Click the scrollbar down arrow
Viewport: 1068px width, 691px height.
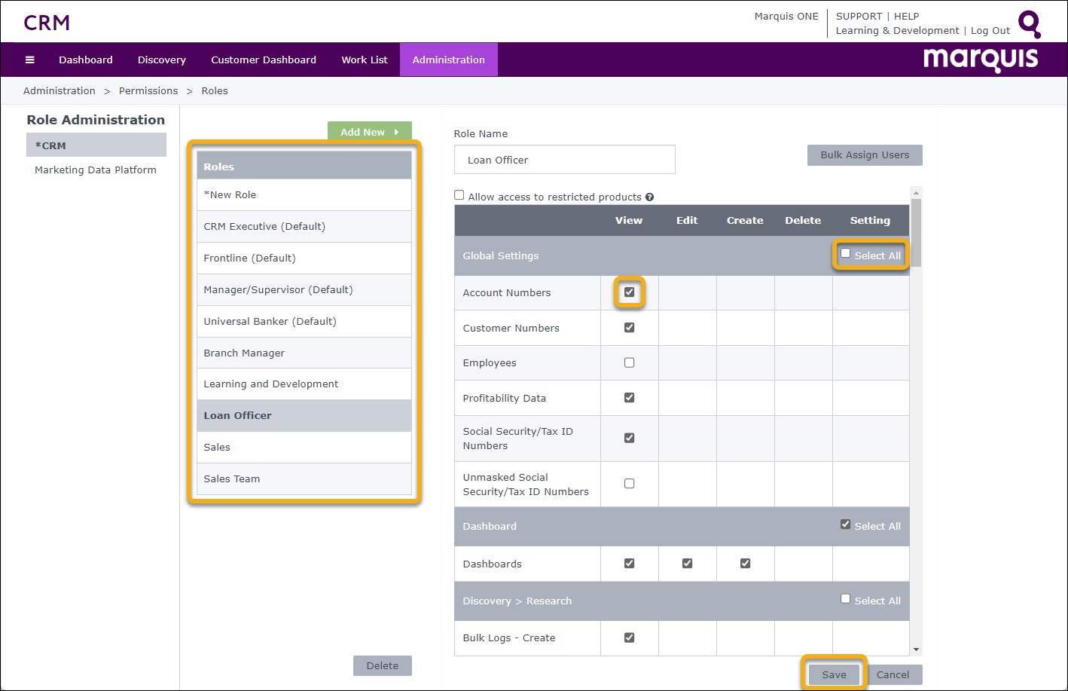coord(916,650)
